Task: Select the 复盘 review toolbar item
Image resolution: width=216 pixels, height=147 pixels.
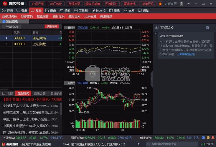Action: pos(36,11)
